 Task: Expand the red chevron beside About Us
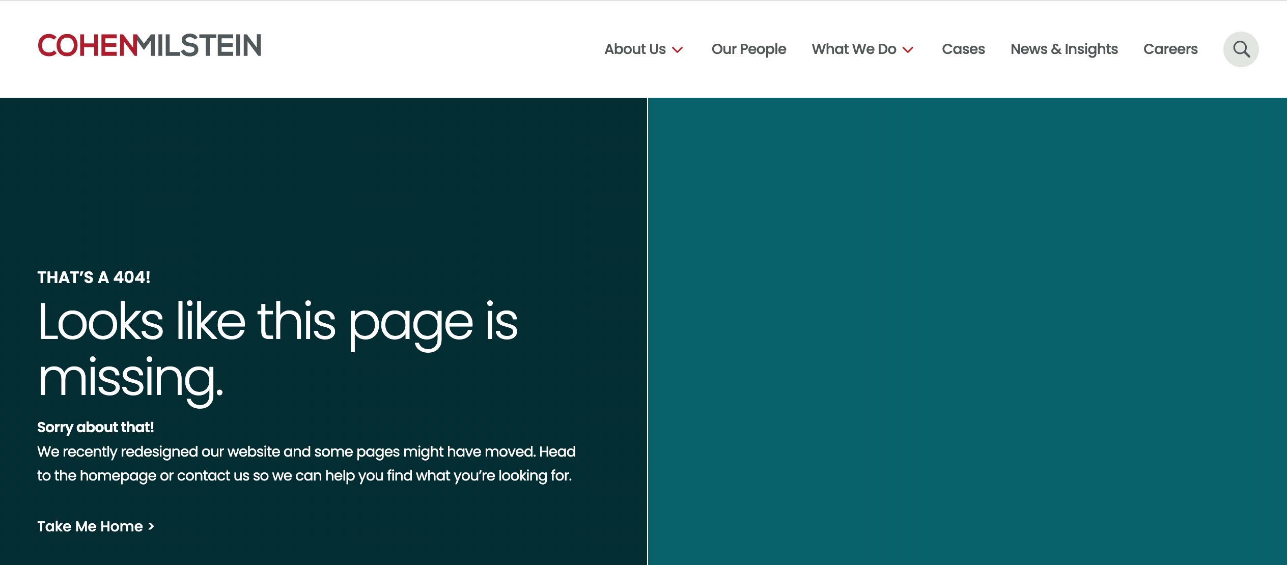tap(677, 50)
